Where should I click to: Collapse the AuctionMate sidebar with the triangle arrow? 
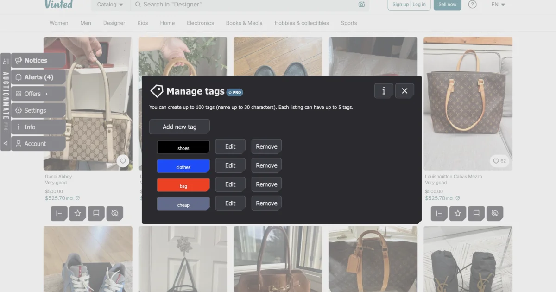click(6, 143)
